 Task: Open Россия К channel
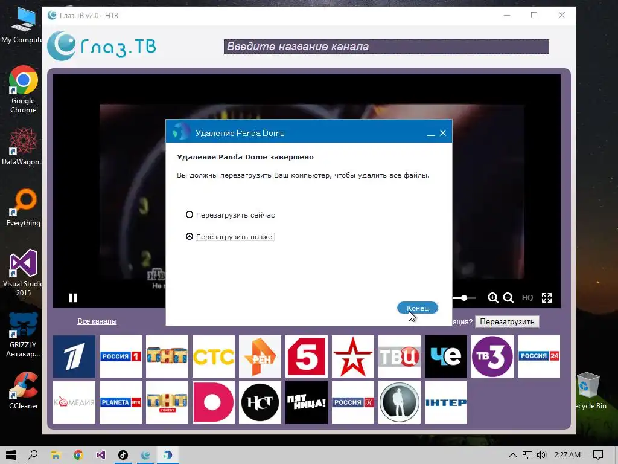353,402
